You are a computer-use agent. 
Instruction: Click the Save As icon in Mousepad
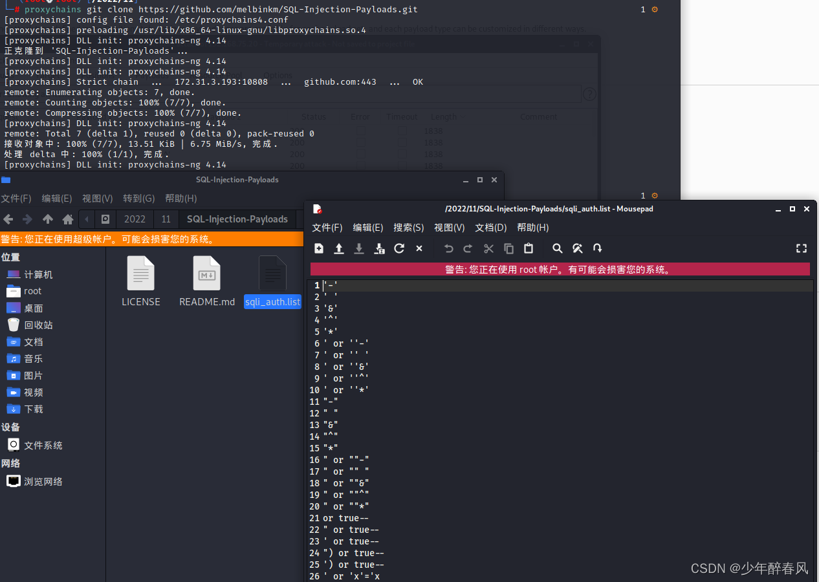(x=380, y=248)
